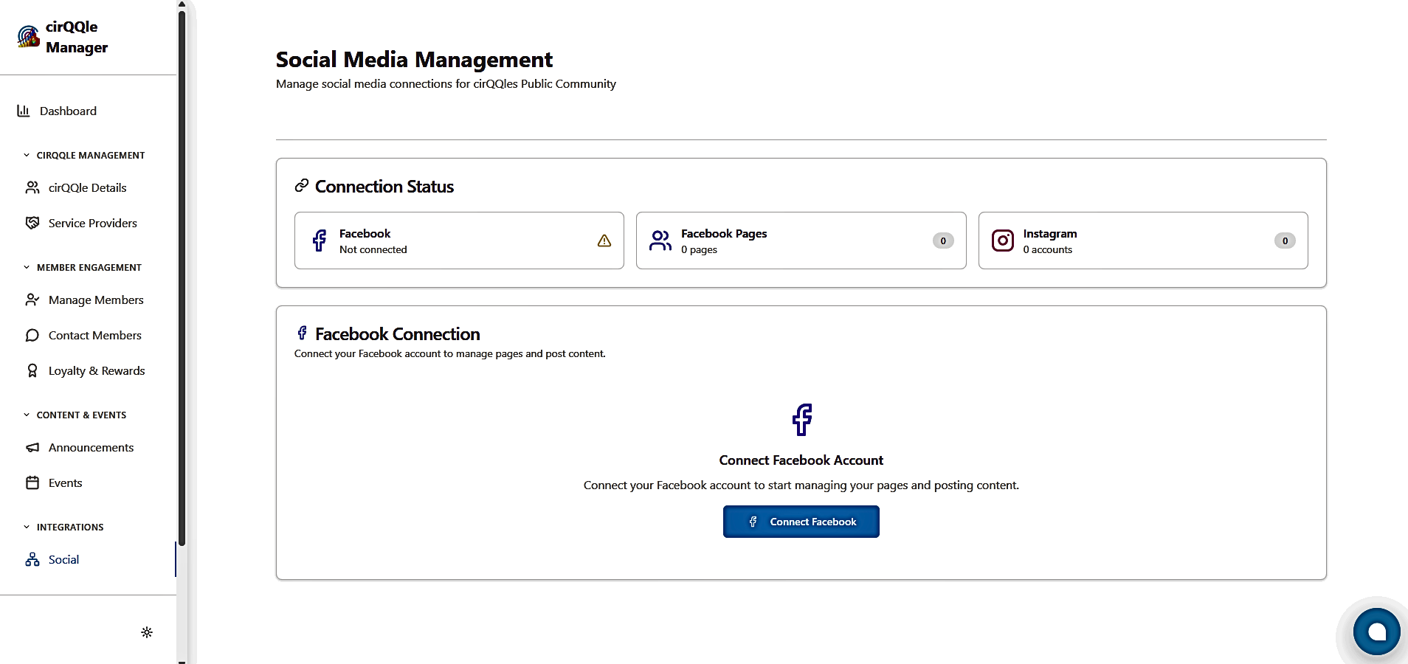Go to cirQQle Details
Screen dimensions: 1408x664
(87, 187)
